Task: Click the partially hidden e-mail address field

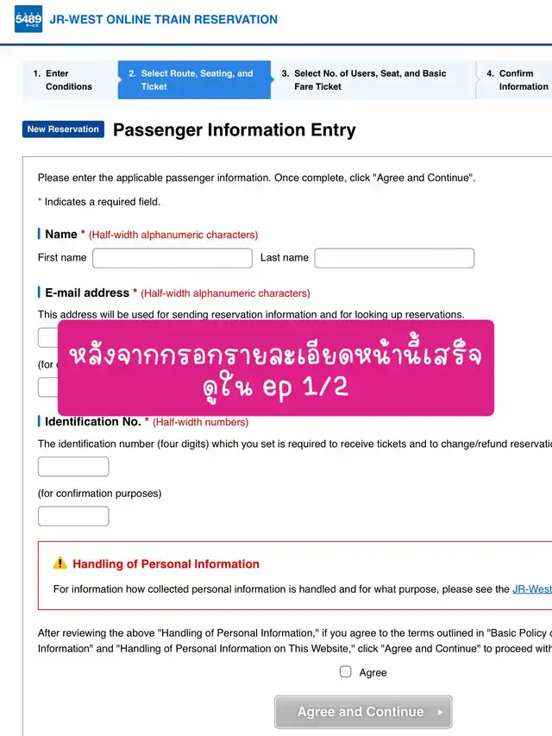Action: pos(48,337)
